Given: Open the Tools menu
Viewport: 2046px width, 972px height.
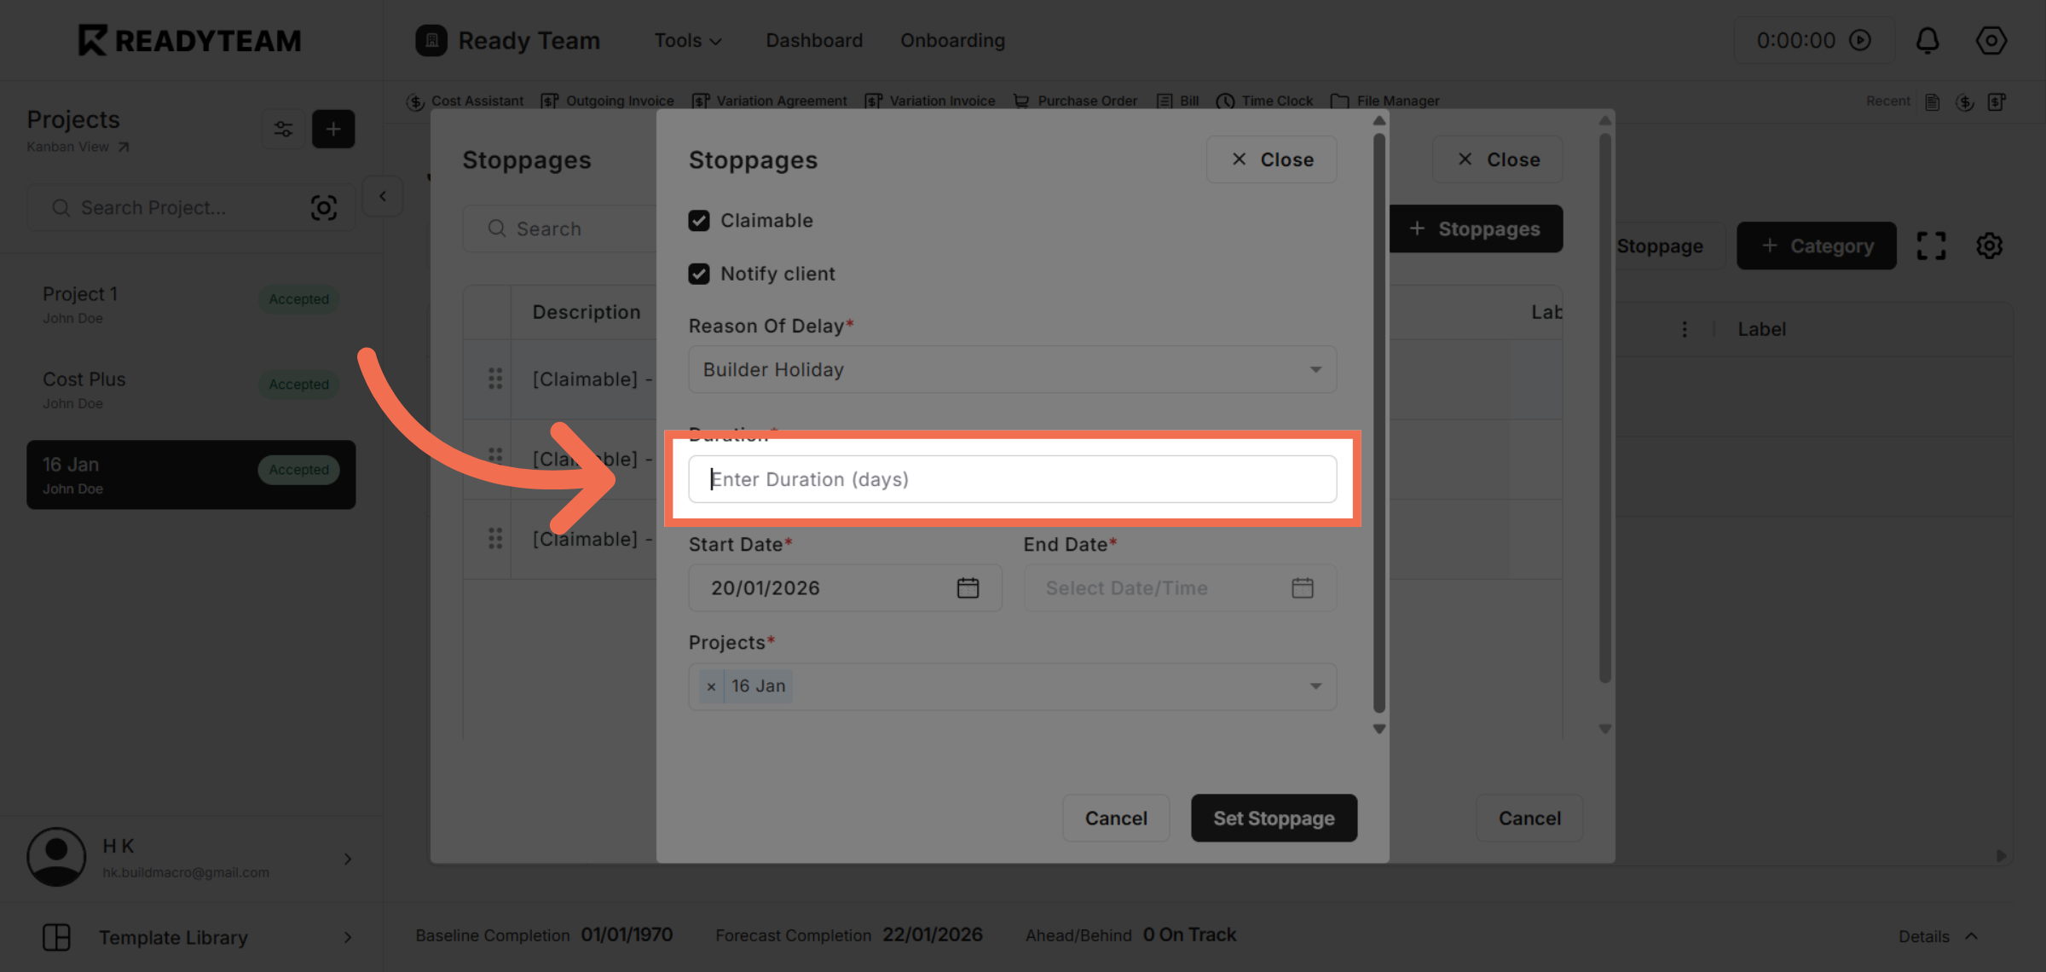Looking at the screenshot, I should pyautogui.click(x=687, y=40).
